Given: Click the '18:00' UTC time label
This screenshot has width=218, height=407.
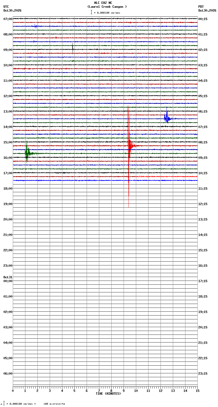Looking at the screenshot, I should point(8,189).
